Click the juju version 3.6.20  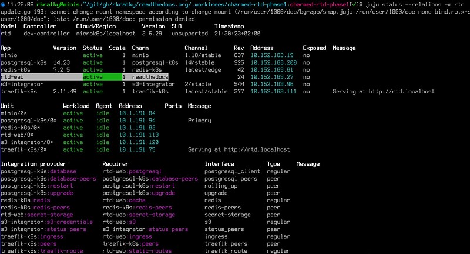point(152,34)
